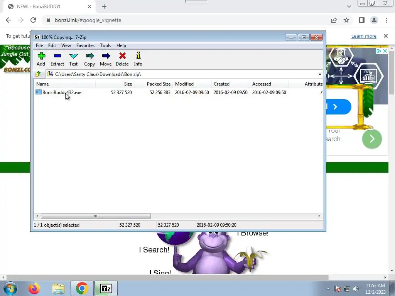395x296 pixels.
Task: Click the taskbar clock showing 11:53 AM
Action: pos(375,289)
